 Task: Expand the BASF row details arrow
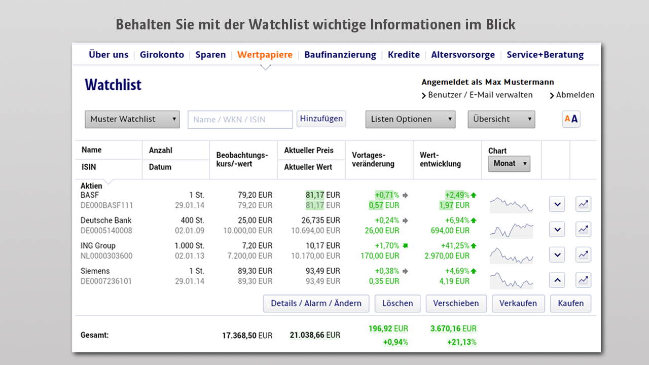click(x=557, y=204)
